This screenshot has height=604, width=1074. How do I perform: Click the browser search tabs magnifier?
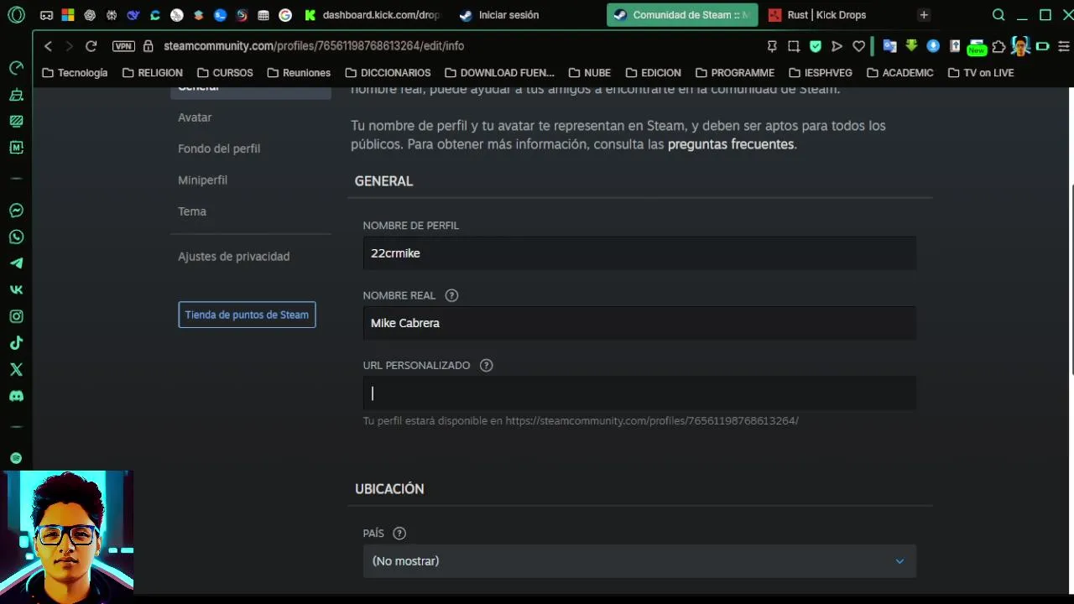(998, 15)
